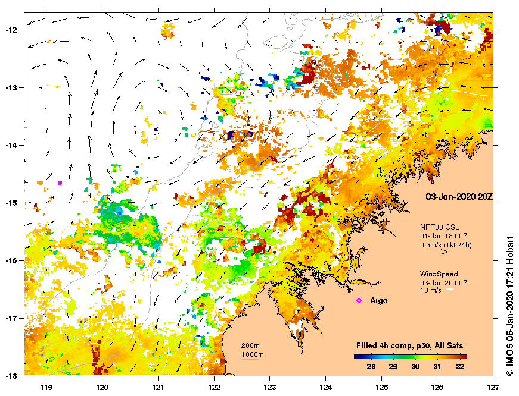Viewport: 519px width, 396px height.
Task: Click the 1000m depth contour label
Action: point(252,355)
